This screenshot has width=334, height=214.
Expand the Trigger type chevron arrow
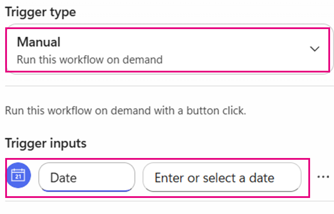(314, 49)
